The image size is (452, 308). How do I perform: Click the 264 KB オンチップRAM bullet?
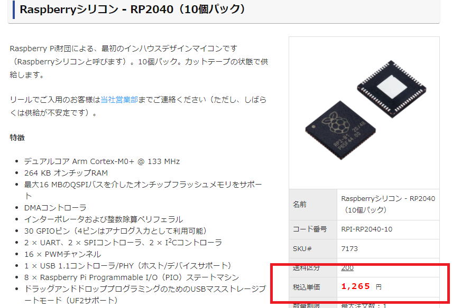(66, 173)
